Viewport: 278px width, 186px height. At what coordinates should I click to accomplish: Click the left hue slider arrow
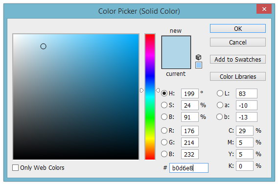[x=141, y=91]
